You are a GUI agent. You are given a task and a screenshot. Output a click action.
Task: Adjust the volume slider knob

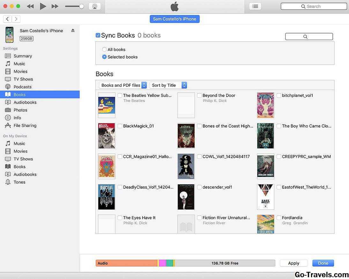click(x=81, y=6)
